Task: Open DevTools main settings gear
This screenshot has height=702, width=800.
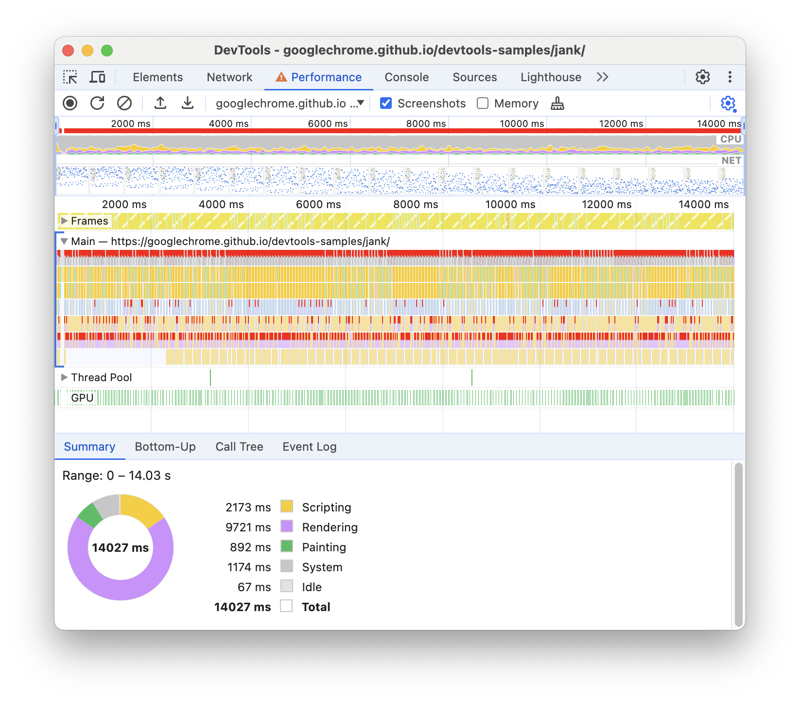Action: [x=701, y=77]
